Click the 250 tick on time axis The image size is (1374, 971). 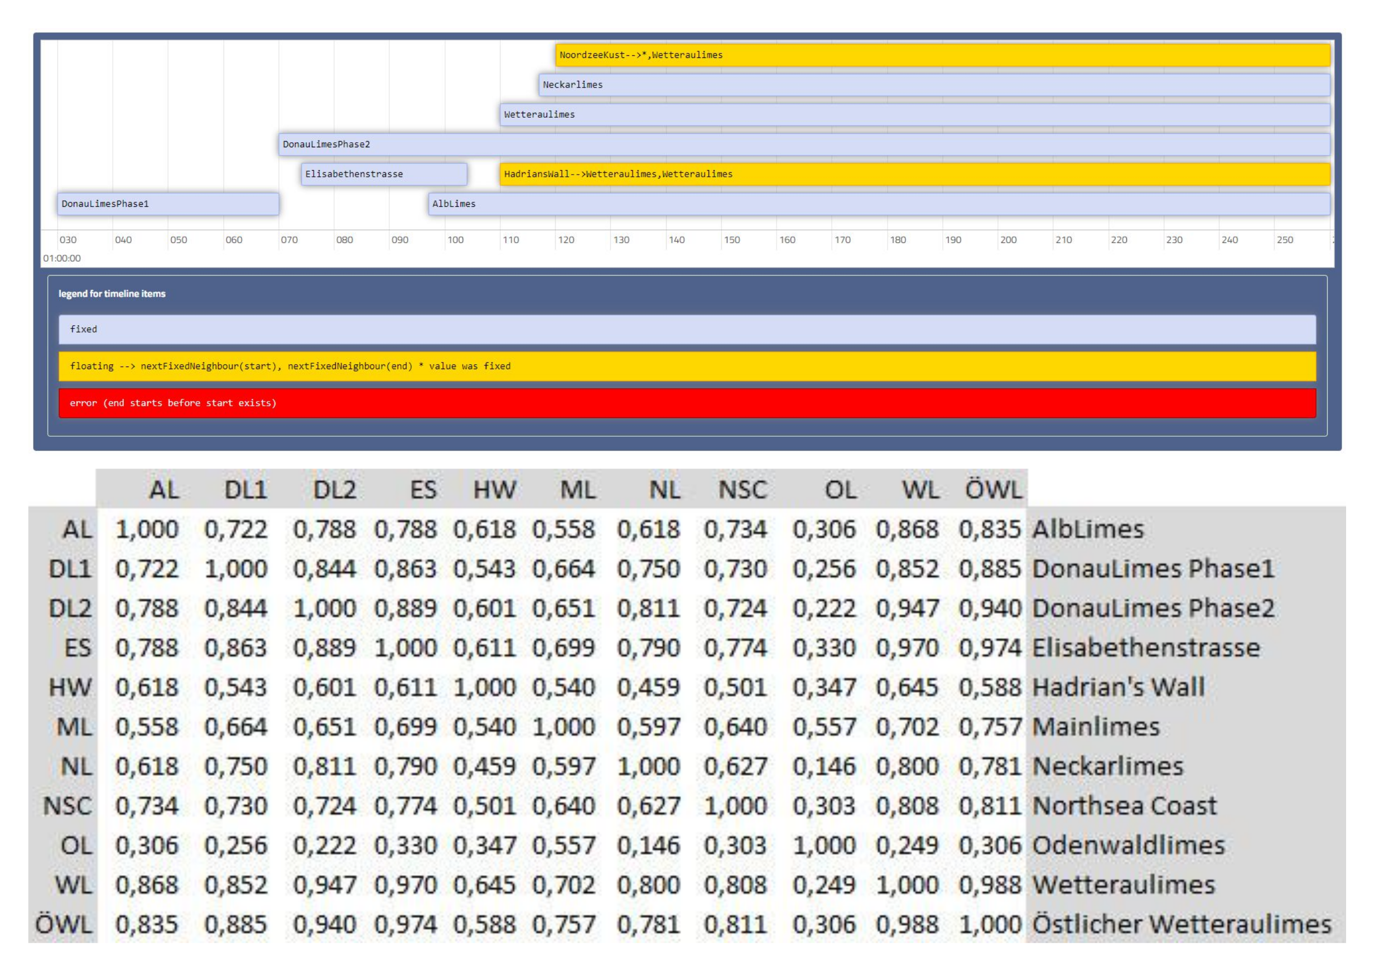(1285, 240)
